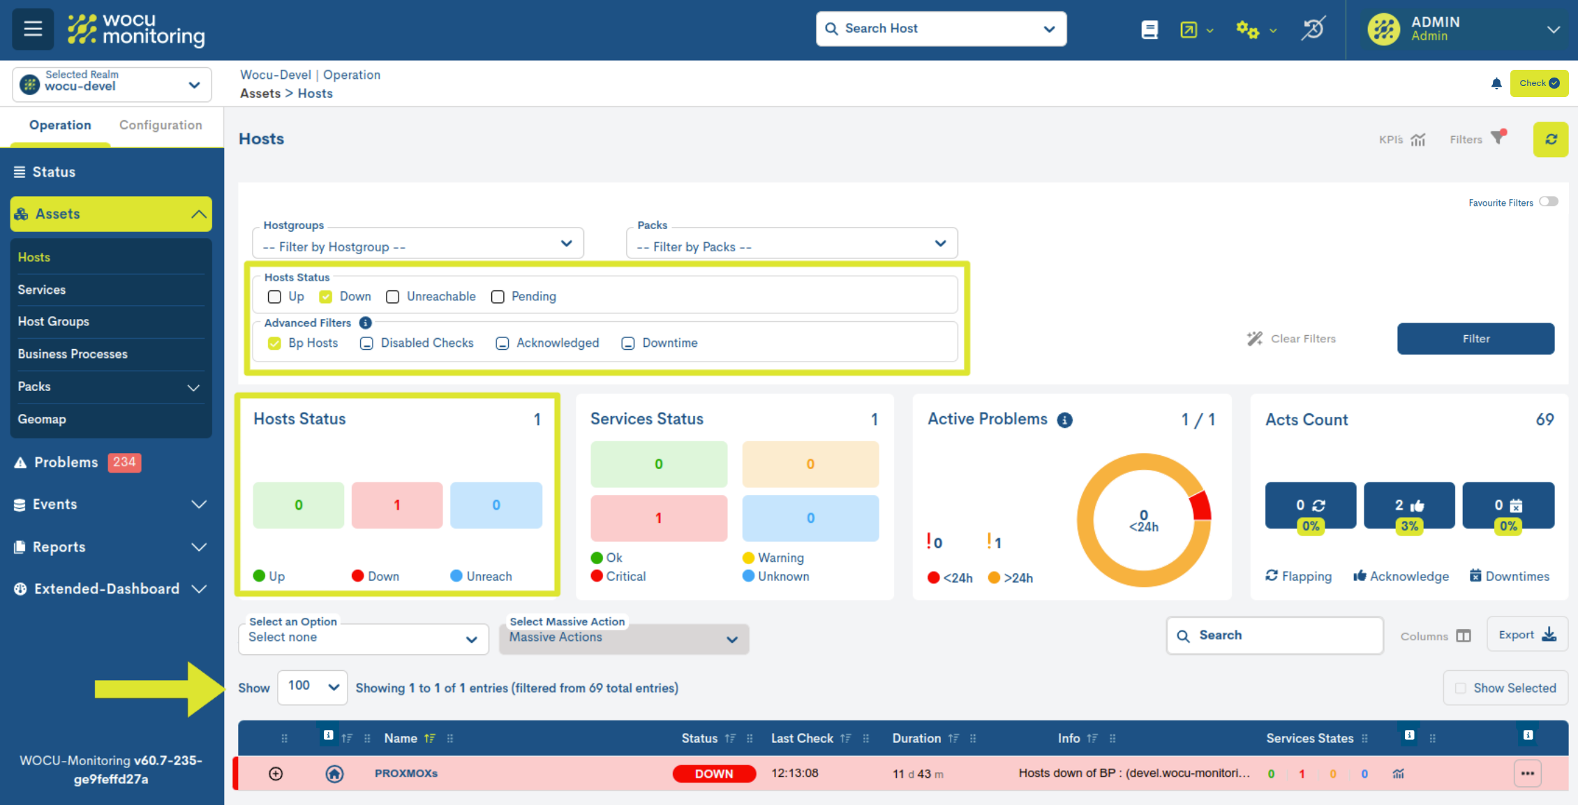This screenshot has width=1578, height=805.
Task: Click the home icon on the PROXMOXs row
Action: click(334, 774)
